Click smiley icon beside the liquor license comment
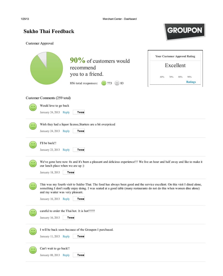This screenshot has height=276, width=223. 33,126
